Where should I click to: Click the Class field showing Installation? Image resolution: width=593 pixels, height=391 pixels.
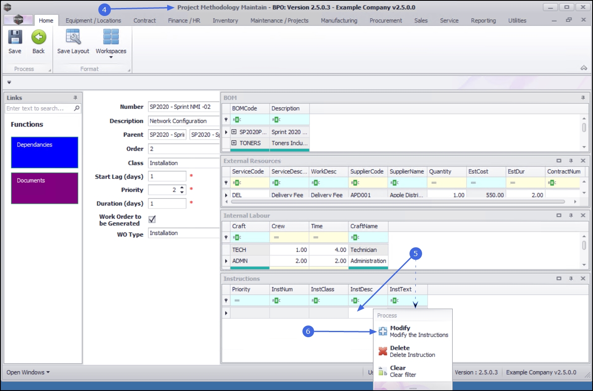(x=184, y=163)
